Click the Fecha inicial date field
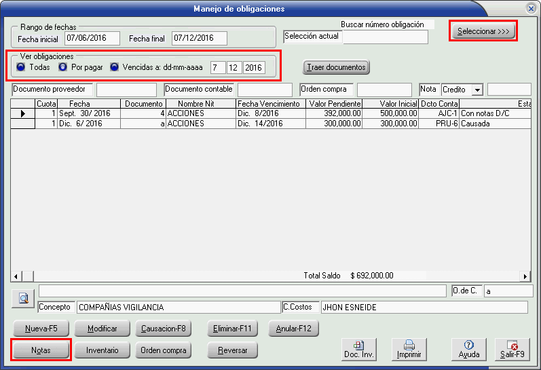This screenshot has height=370, width=541. (92, 38)
